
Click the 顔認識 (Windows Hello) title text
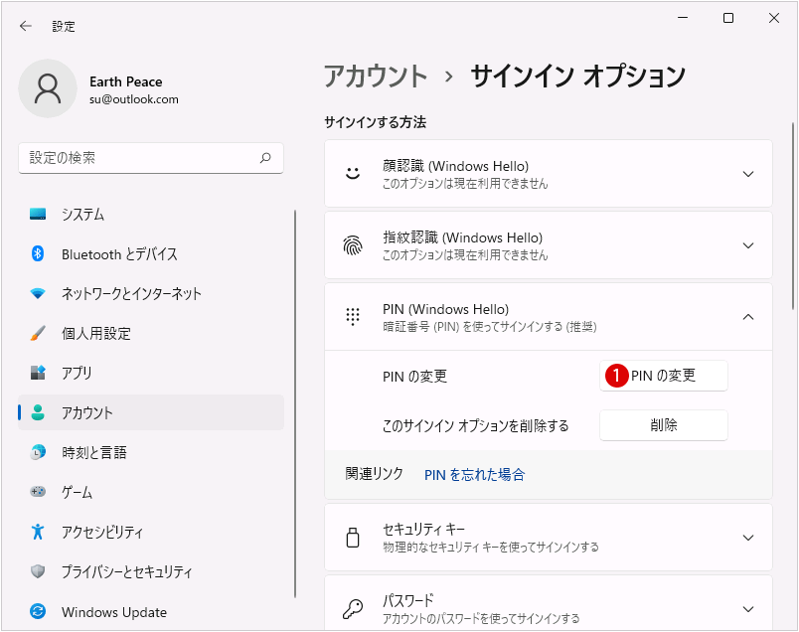[455, 166]
